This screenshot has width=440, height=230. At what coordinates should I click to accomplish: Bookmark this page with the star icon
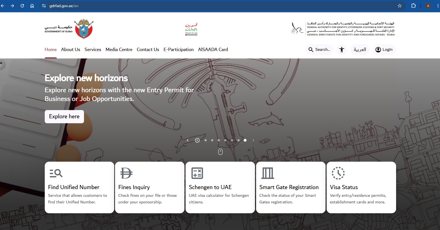(400, 6)
